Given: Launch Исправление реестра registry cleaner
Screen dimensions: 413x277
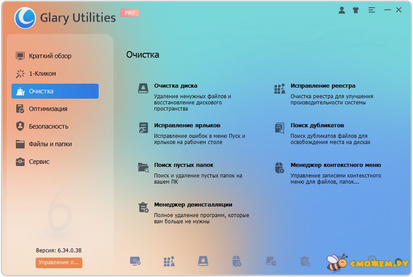Looking at the screenshot, I should [x=323, y=86].
